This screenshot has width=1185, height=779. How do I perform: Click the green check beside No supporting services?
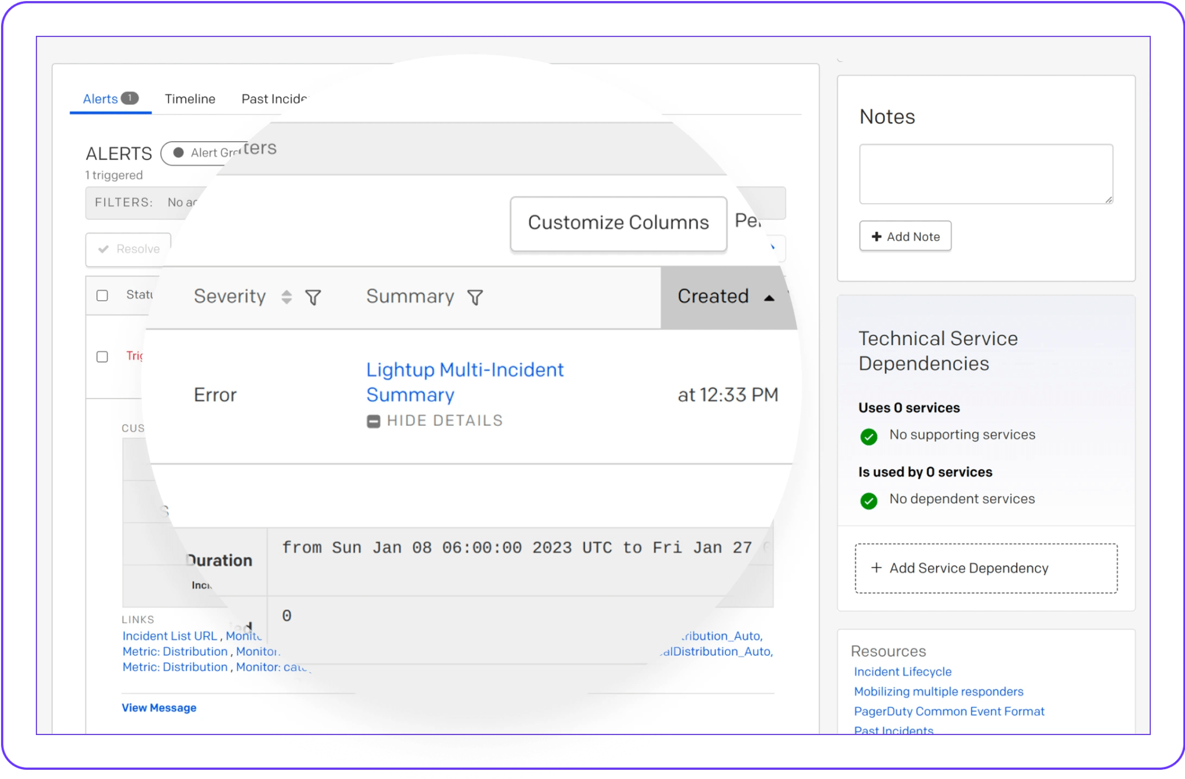click(x=868, y=437)
